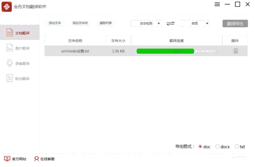Expand the source language 自动检测 dropdown
Image resolution: width=255 pixels, height=167 pixels.
[146, 24]
